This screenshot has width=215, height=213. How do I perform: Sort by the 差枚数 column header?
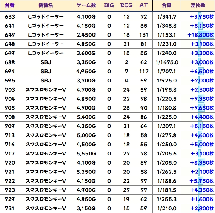click(x=198, y=5)
